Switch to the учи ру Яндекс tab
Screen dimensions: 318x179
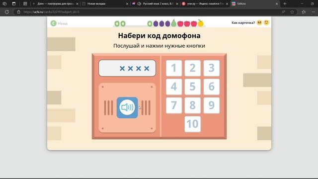point(205,3)
